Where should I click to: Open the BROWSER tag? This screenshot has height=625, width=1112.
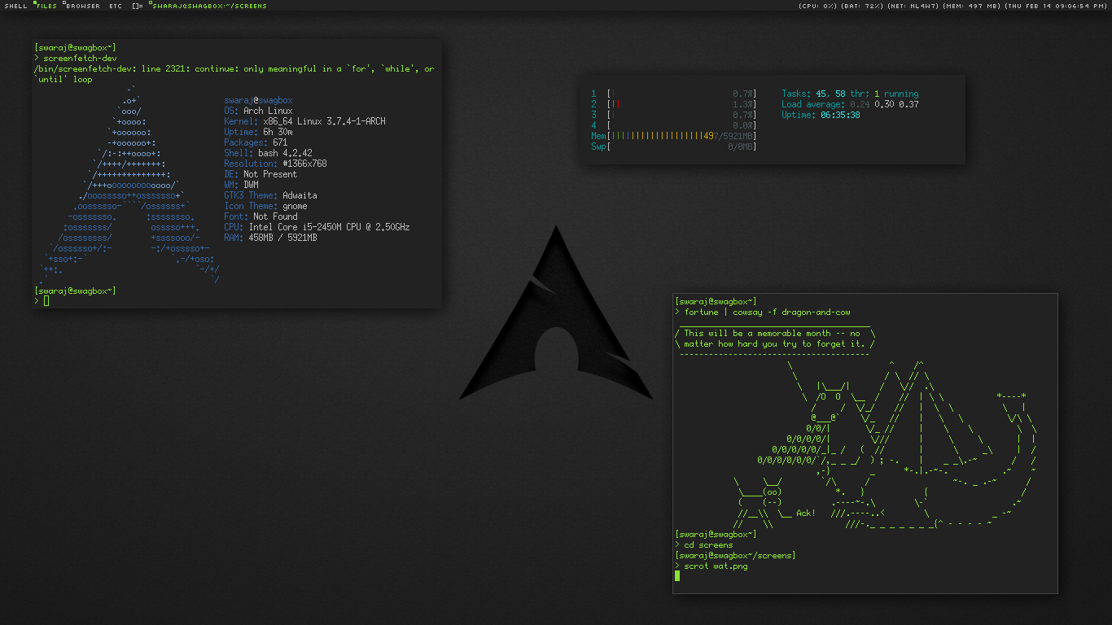tap(82, 6)
